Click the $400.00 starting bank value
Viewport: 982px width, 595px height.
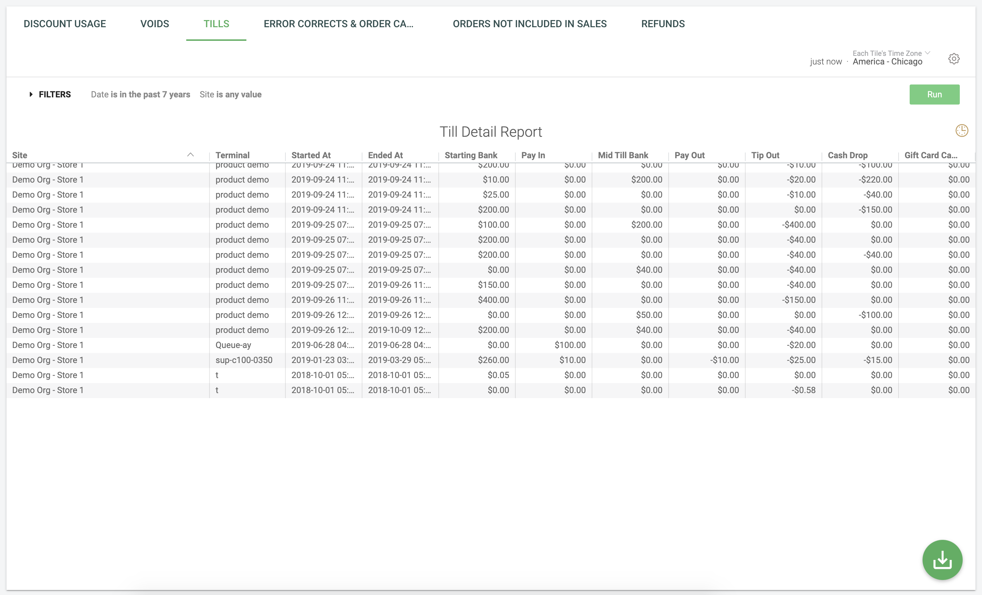494,300
